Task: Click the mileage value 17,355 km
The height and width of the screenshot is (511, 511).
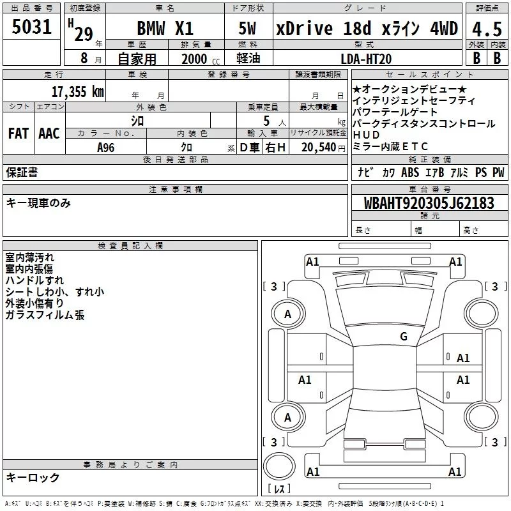Action: (77, 92)
